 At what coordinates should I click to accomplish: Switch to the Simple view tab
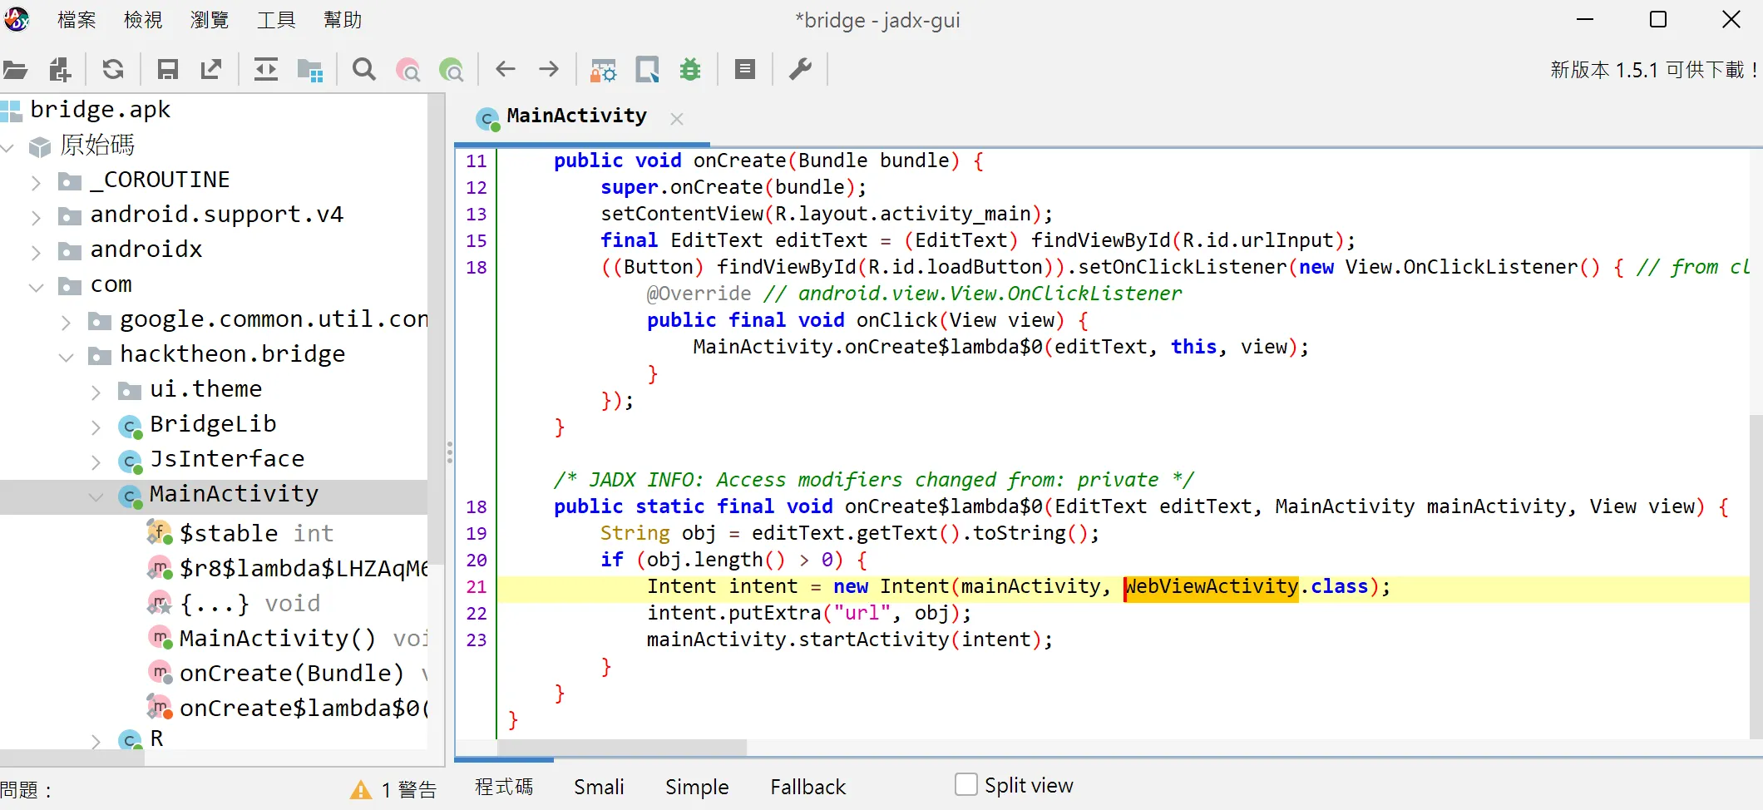click(697, 787)
